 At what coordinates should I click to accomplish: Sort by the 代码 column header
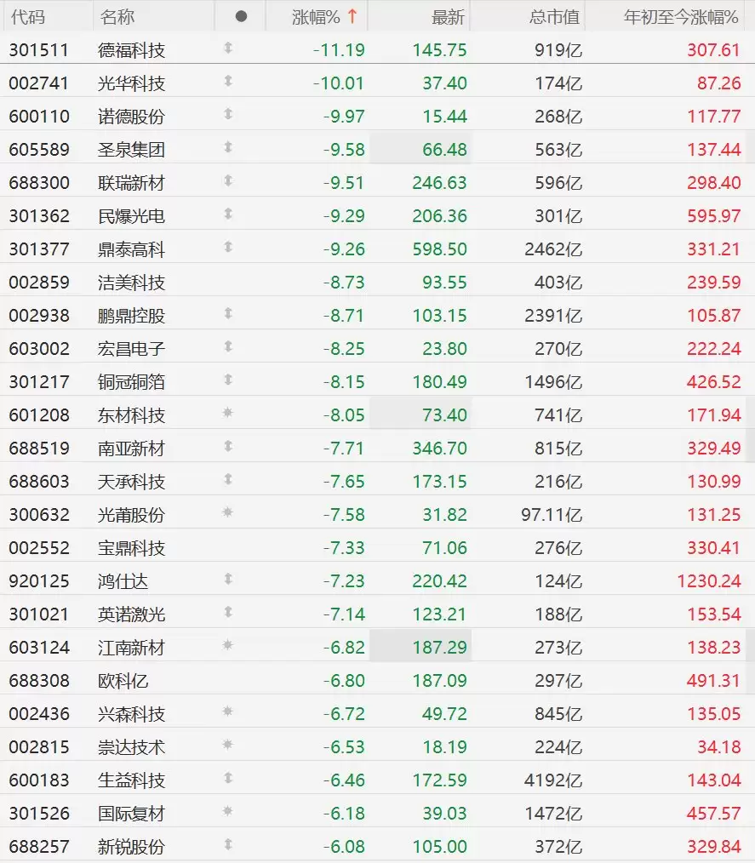[27, 17]
